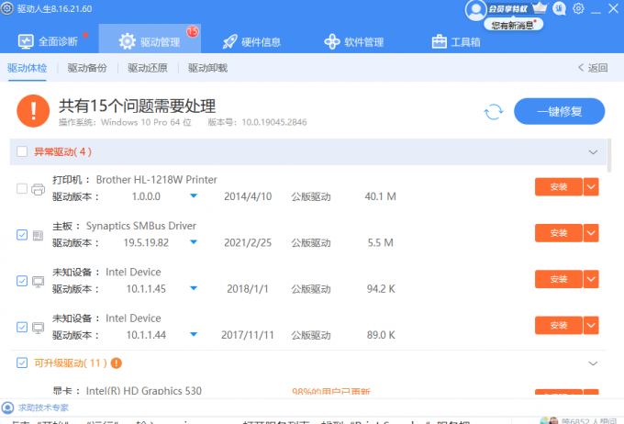Expand install options arrow for Brother printer
The width and height of the screenshot is (624, 424).
[x=591, y=187]
